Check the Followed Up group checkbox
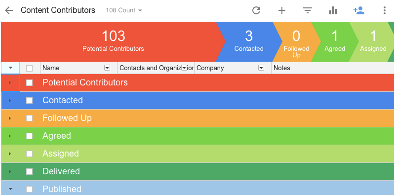The image size is (394, 195). [x=30, y=118]
